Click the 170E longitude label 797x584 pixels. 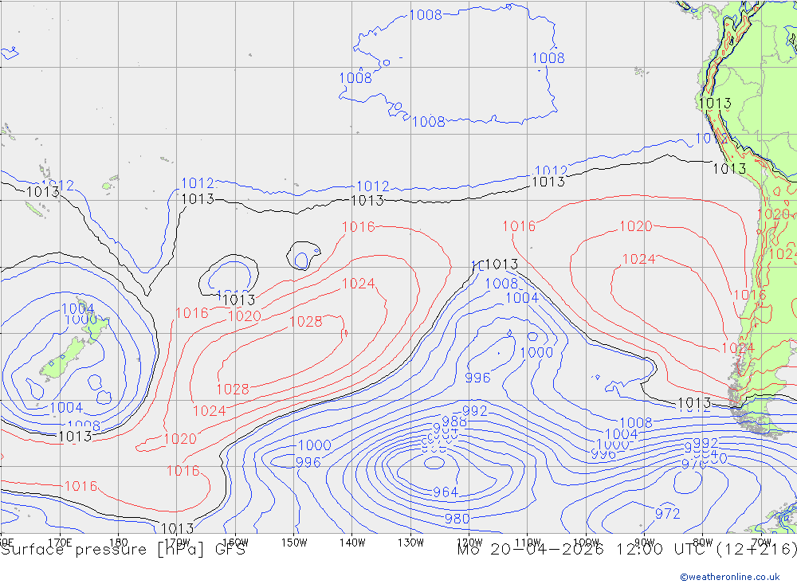pos(60,543)
